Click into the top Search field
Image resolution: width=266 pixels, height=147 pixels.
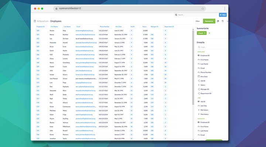(196, 15)
